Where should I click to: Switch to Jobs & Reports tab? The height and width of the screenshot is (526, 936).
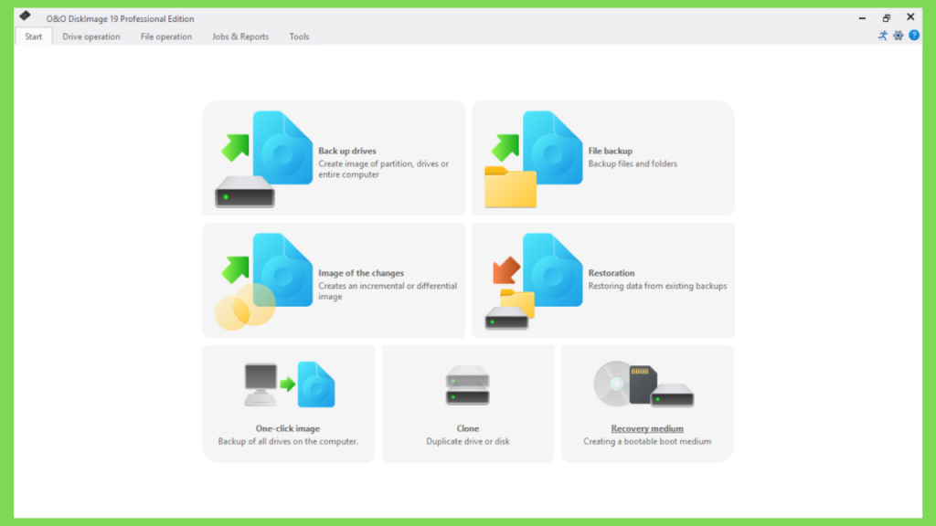[240, 37]
